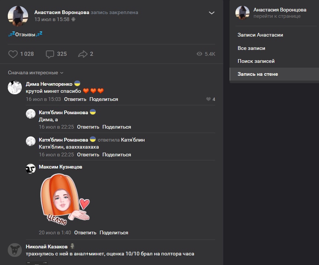Open Дима Нечипоренко's avatar
The width and height of the screenshot is (319, 265).
[x=15, y=87]
